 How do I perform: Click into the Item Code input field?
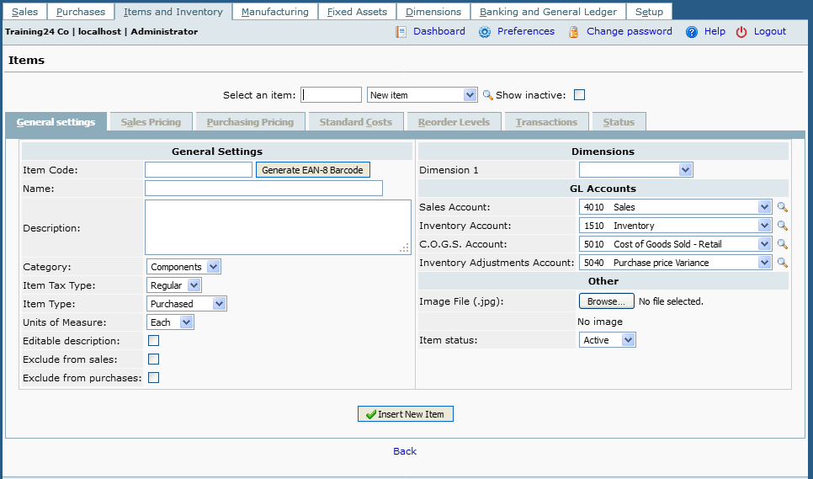coord(199,170)
